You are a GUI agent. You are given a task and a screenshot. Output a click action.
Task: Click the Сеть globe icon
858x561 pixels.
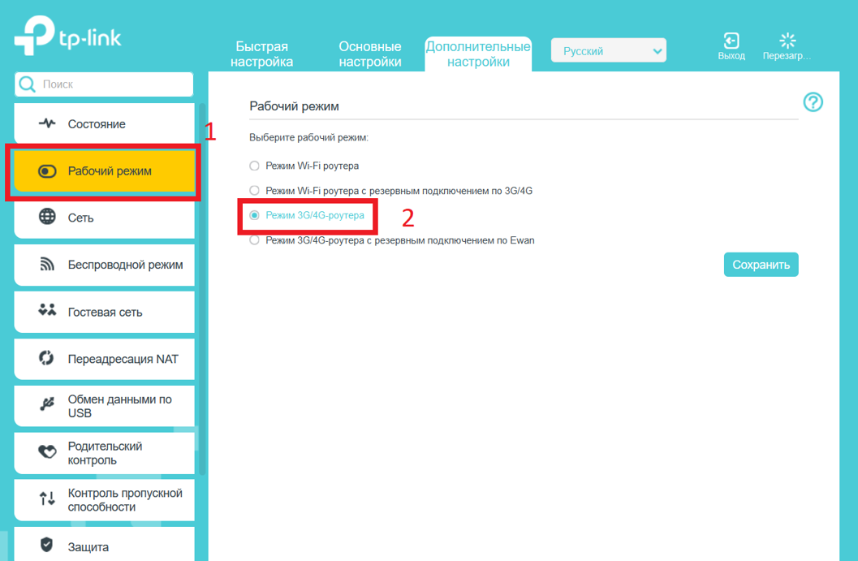tap(47, 217)
